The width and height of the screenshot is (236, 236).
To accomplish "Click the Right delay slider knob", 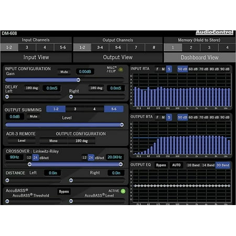I will [x=71, y=96].
